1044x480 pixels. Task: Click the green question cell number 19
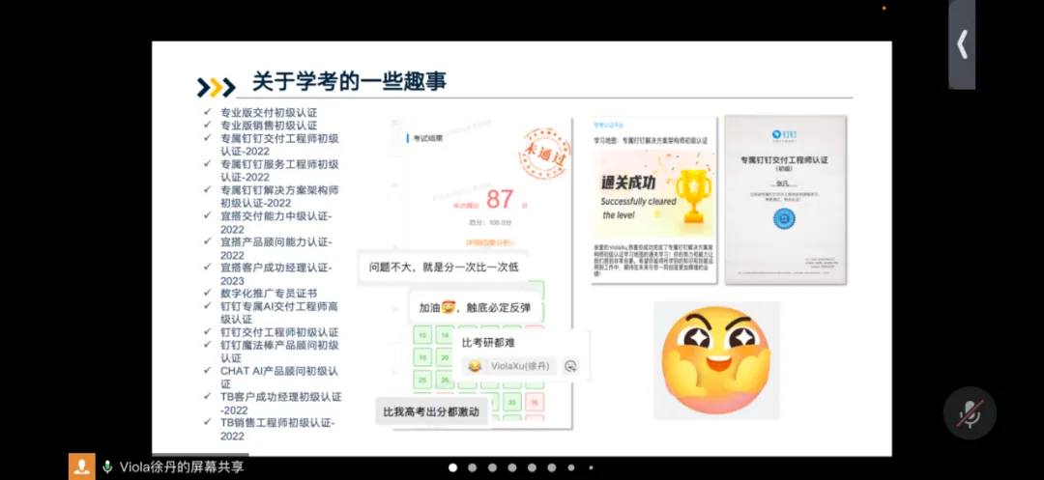tap(422, 357)
